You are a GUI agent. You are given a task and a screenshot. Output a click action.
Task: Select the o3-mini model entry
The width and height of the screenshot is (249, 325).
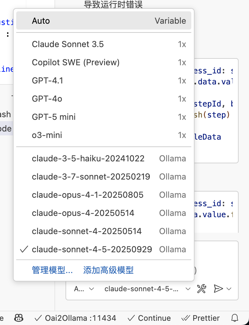point(104,135)
